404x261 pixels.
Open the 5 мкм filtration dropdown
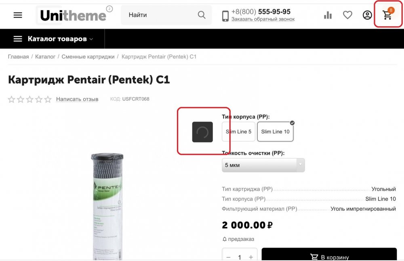(x=263, y=165)
